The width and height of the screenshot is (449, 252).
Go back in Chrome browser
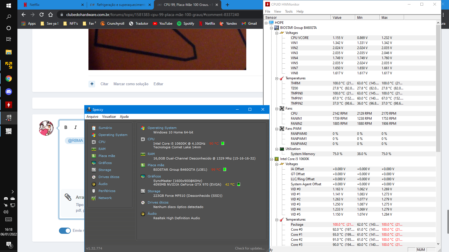pyautogui.click(x=24, y=15)
